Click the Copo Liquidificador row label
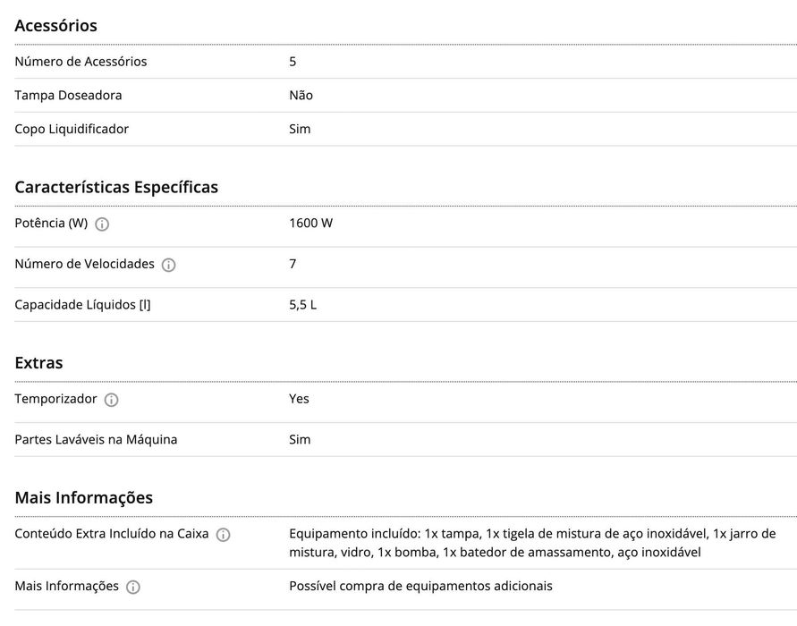 point(72,130)
